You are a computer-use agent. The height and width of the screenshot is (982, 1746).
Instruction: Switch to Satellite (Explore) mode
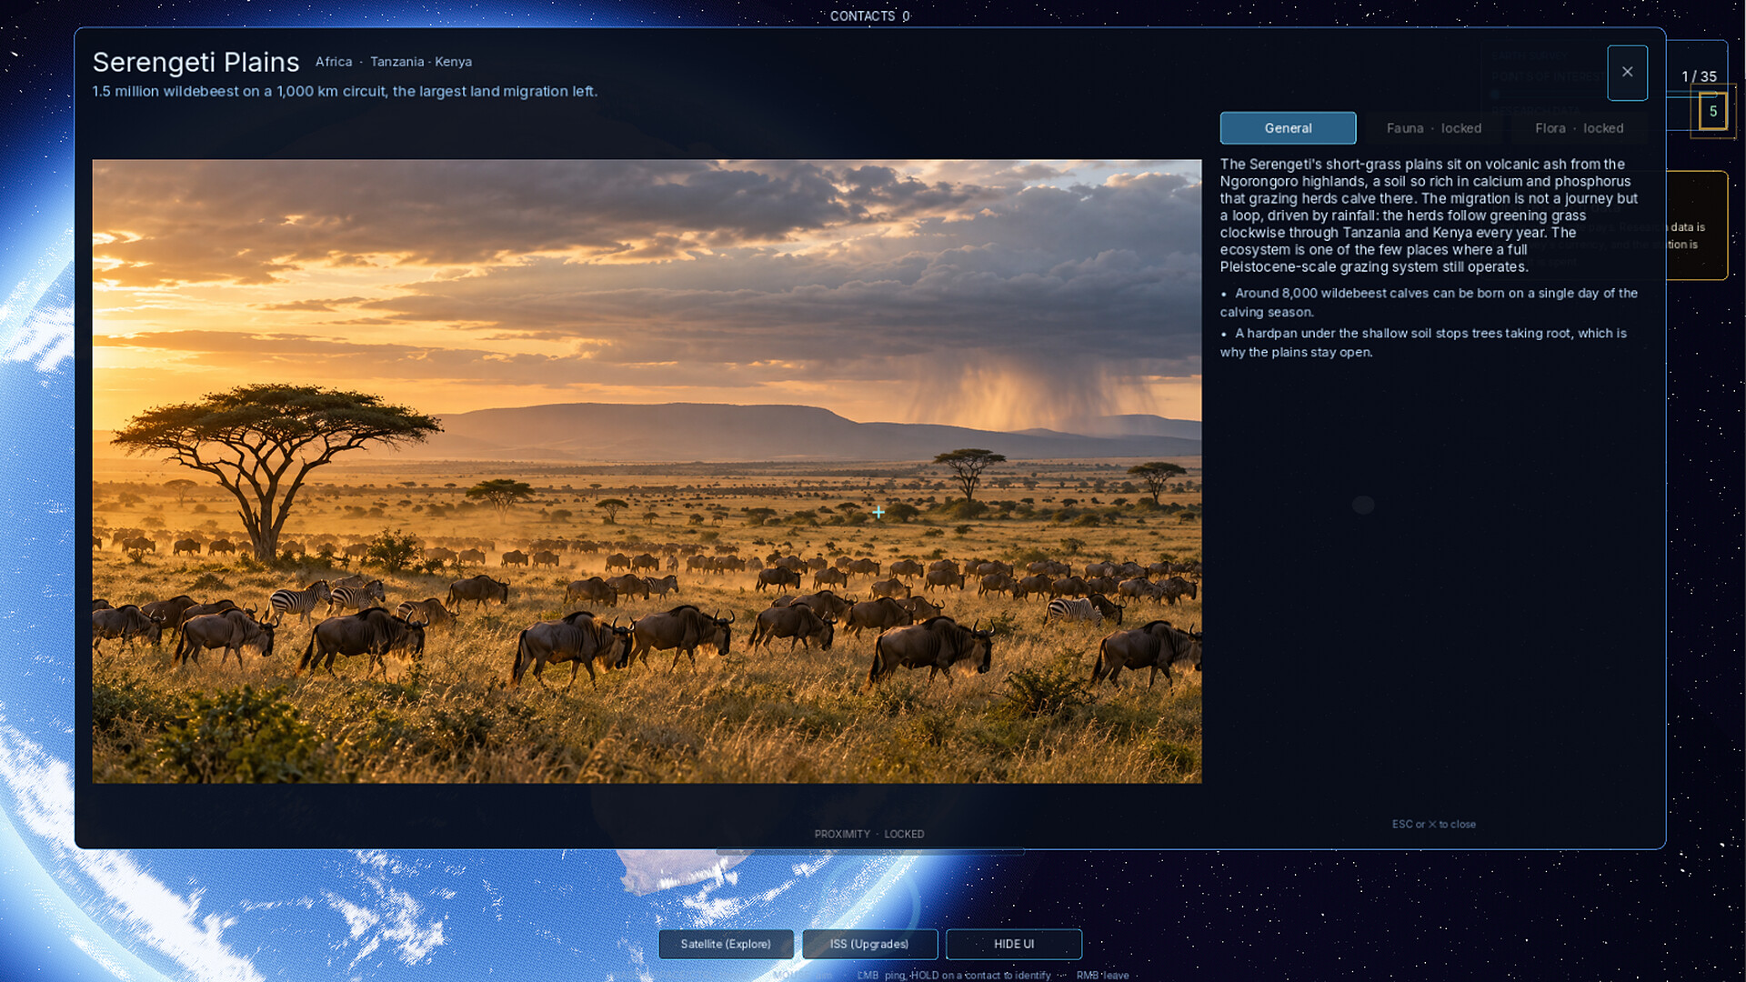pos(726,944)
